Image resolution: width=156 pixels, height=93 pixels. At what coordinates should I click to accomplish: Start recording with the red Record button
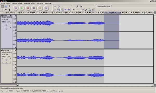[x=28, y=8]
